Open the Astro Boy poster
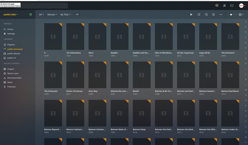The width and height of the screenshot is (248, 145). (97, 75)
